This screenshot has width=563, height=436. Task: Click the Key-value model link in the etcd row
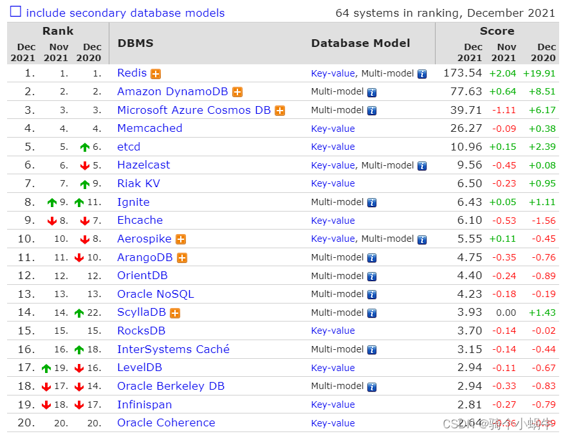tap(333, 147)
